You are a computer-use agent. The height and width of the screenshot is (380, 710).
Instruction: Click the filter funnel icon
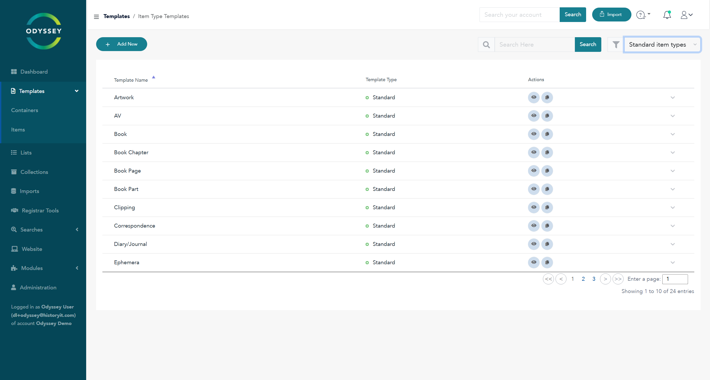pyautogui.click(x=616, y=45)
